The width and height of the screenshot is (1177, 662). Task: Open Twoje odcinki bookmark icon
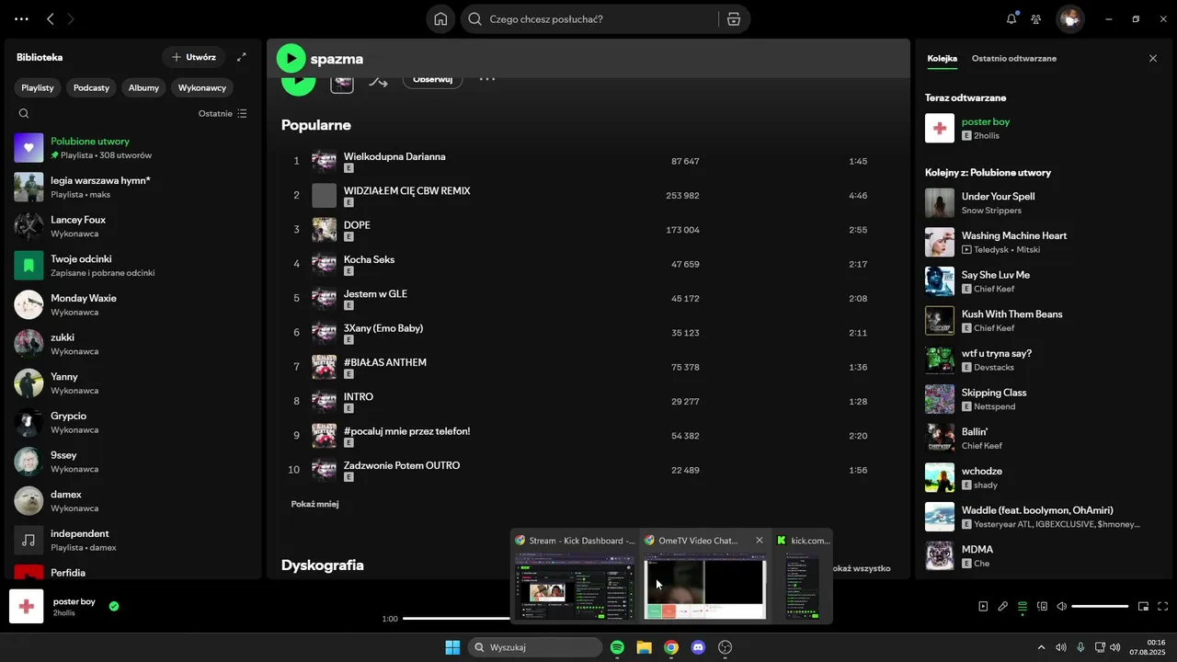click(x=29, y=266)
